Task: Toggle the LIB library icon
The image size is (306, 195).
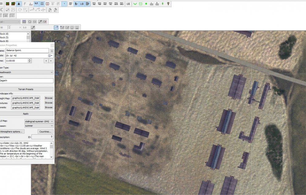Action: click(82, 4)
